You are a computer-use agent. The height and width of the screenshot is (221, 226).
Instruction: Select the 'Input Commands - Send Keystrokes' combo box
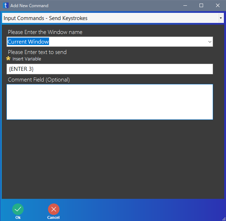coord(107,18)
